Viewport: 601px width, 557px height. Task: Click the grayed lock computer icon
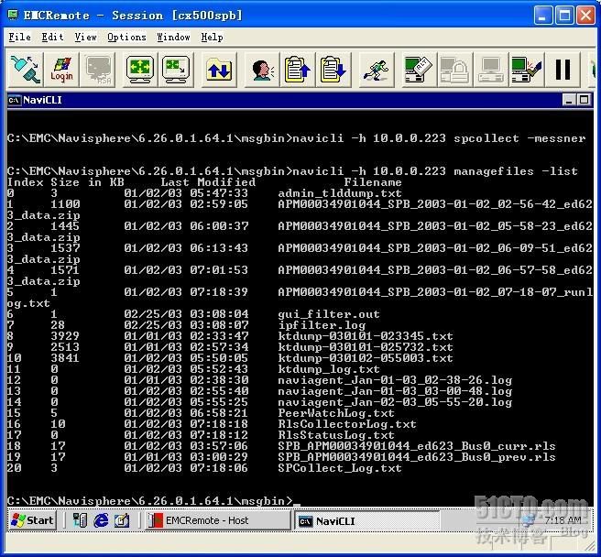pyautogui.click(x=454, y=70)
